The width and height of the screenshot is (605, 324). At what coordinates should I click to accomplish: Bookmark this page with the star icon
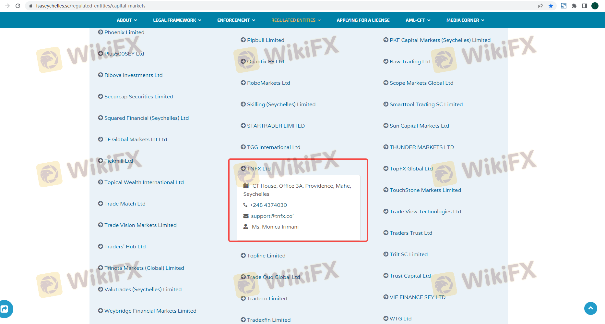pos(551,6)
